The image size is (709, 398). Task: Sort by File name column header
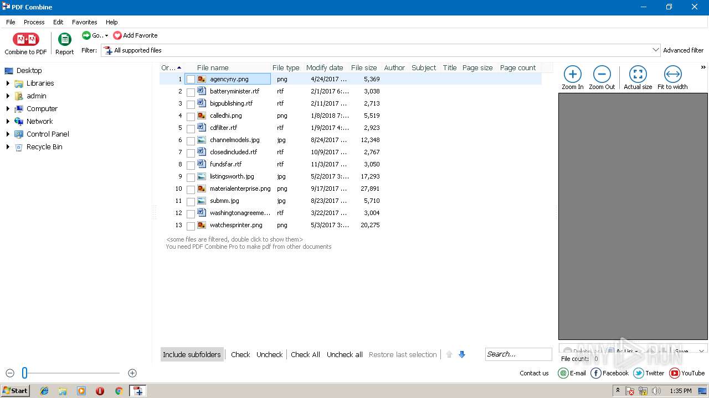[213, 68]
